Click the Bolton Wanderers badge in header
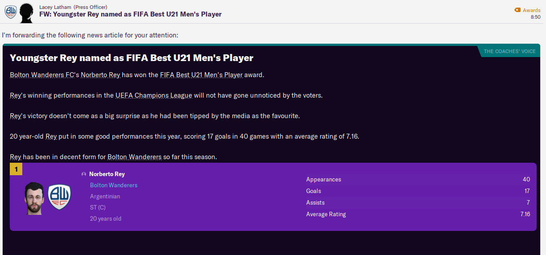The height and width of the screenshot is (255, 546). pos(10,12)
